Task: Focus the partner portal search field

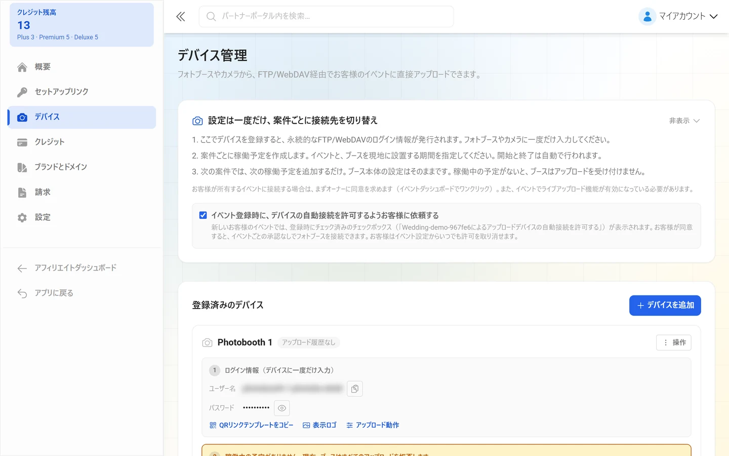Action: tap(326, 17)
